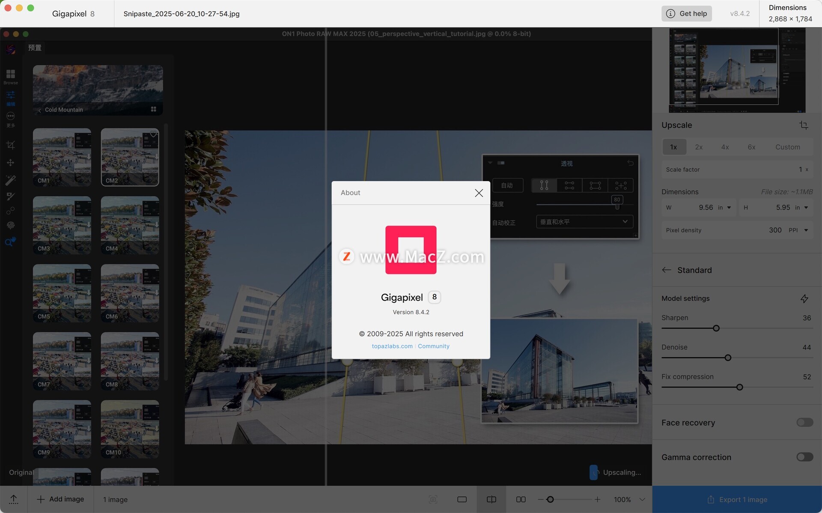Click the zoom in plus icon
822x513 pixels.
[597, 500]
